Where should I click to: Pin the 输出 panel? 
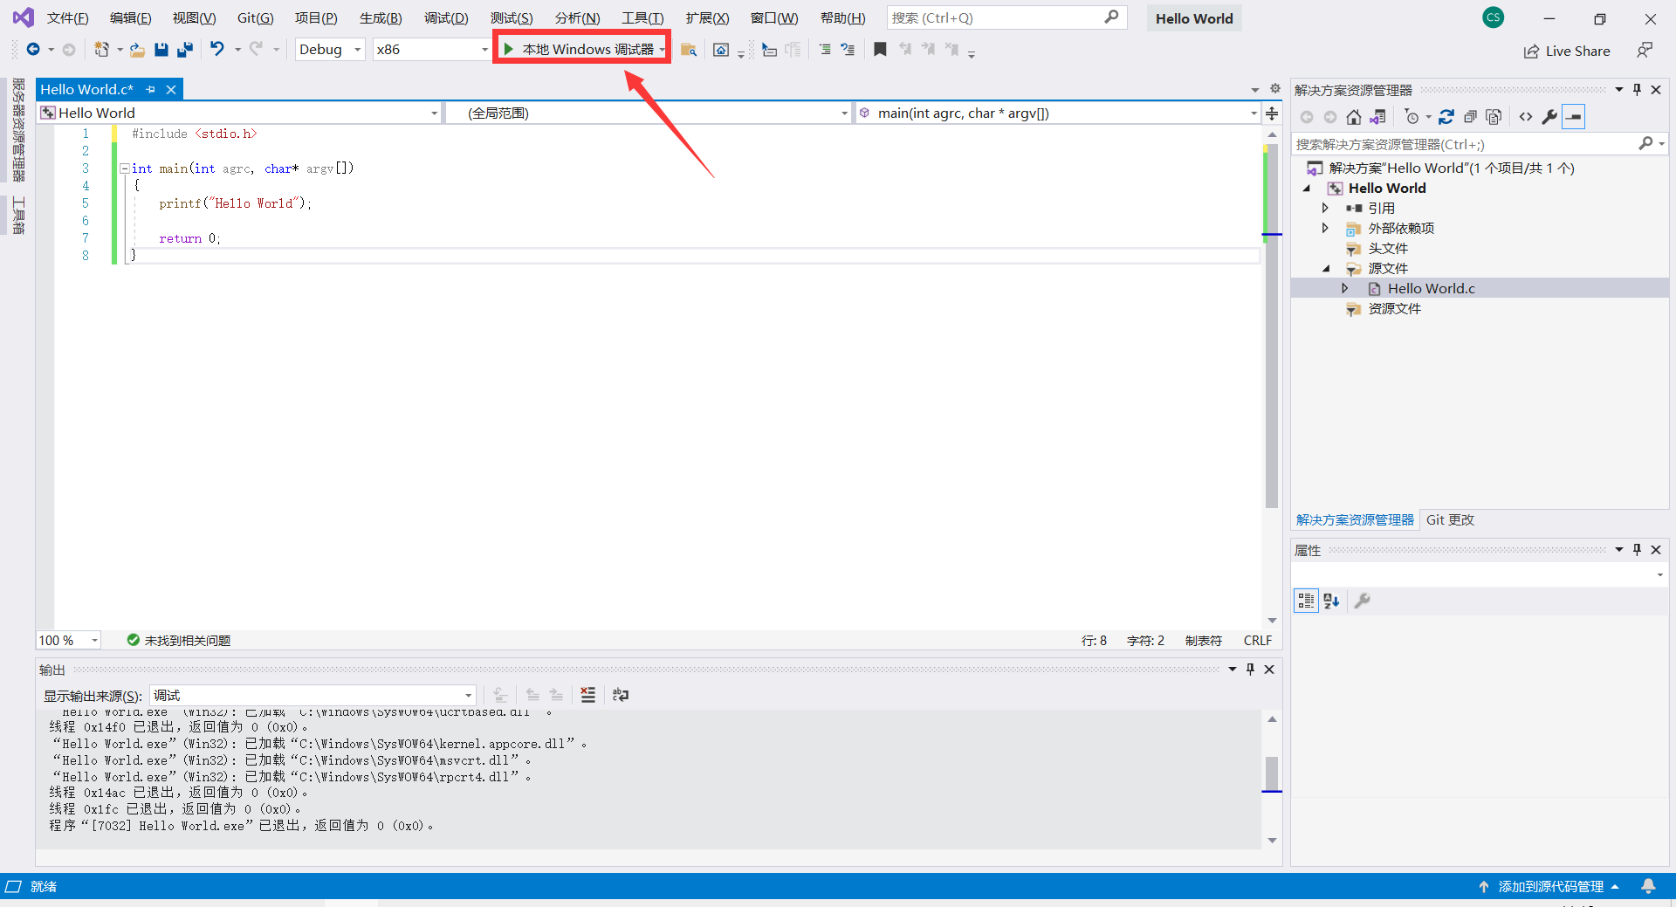(x=1250, y=670)
